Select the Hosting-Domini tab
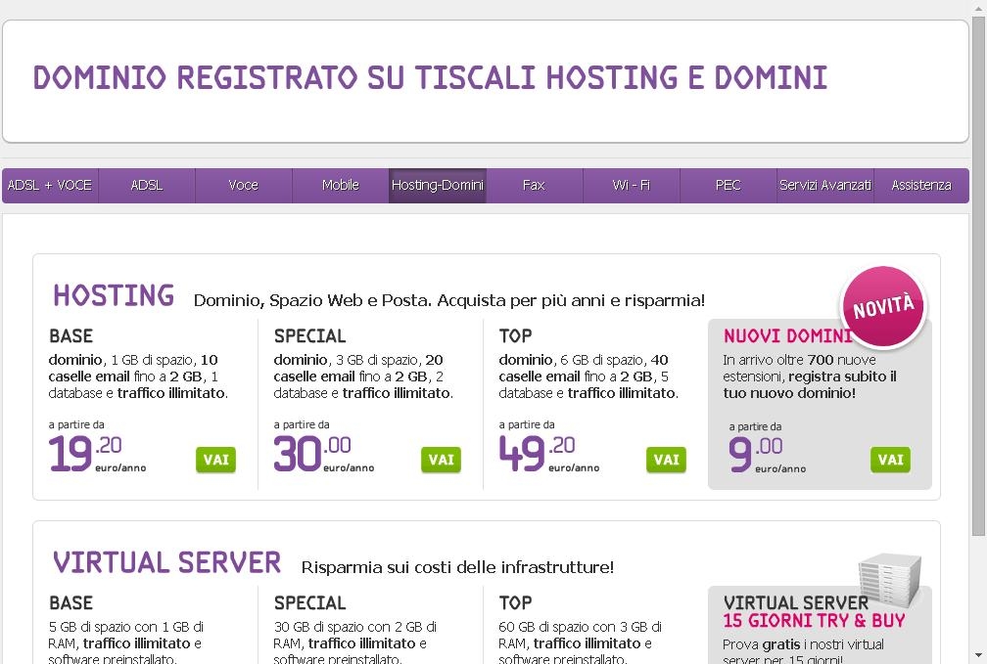 tap(438, 186)
